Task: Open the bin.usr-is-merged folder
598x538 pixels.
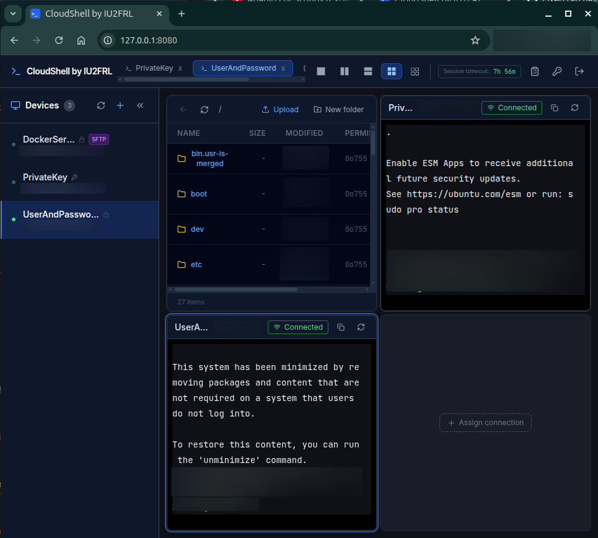Action: tap(209, 158)
